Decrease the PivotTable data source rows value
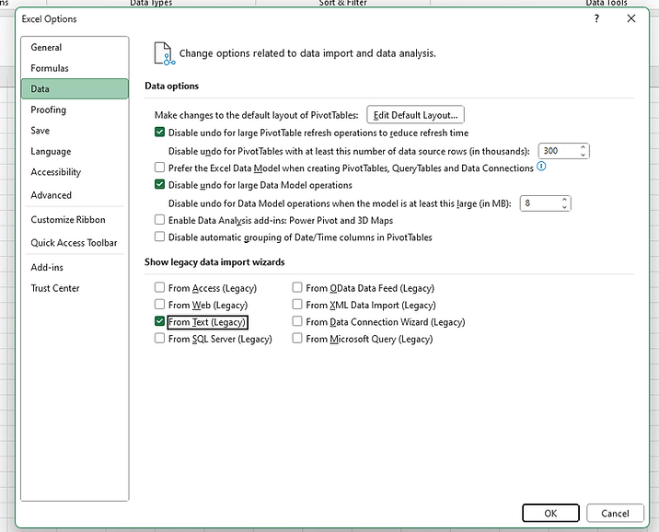 pos(583,155)
